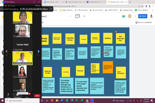
Task: Open File Explorer from the taskbar
Action: (57, 101)
